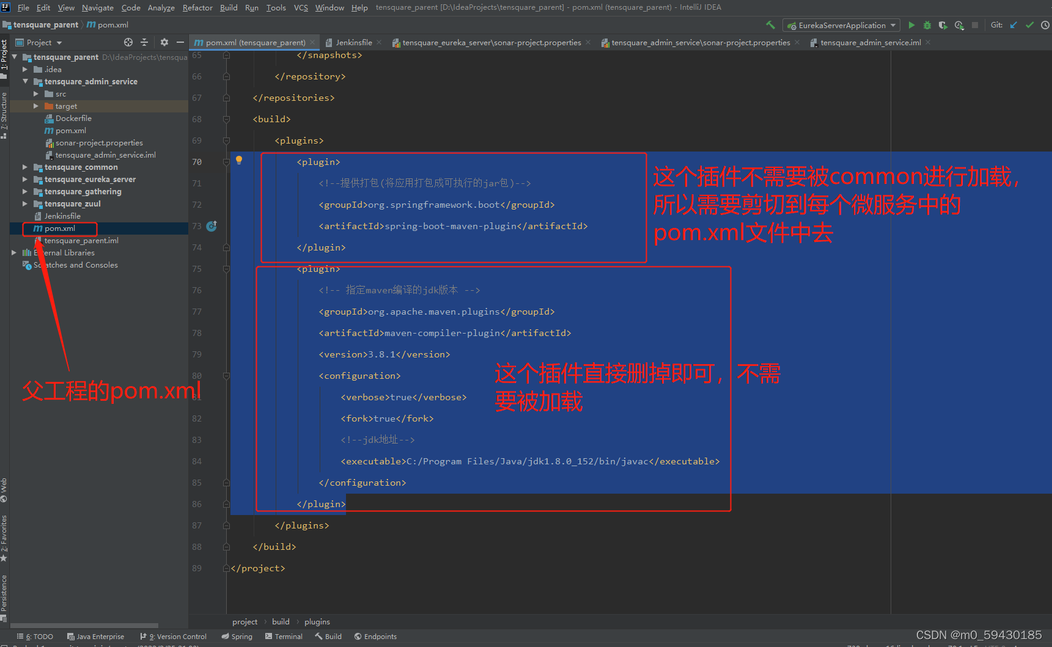1052x647 pixels.
Task: Click the Build Project hammer icon
Action: tap(770, 25)
